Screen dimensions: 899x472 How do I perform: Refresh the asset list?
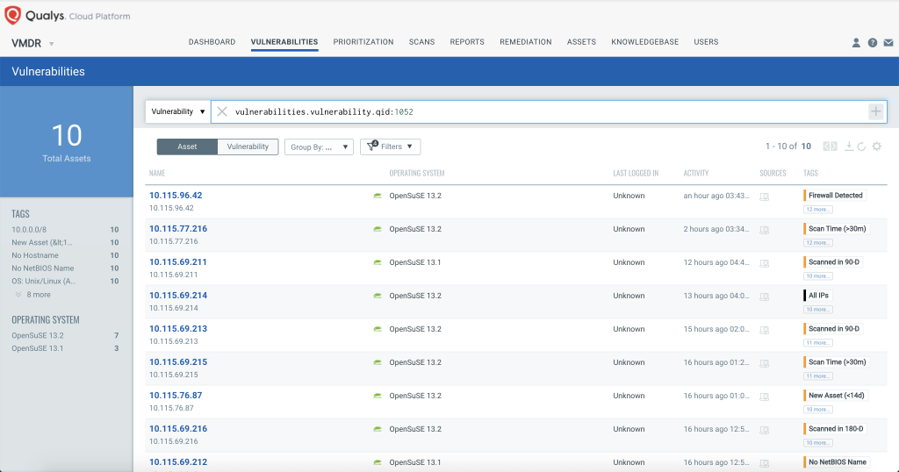pos(861,147)
